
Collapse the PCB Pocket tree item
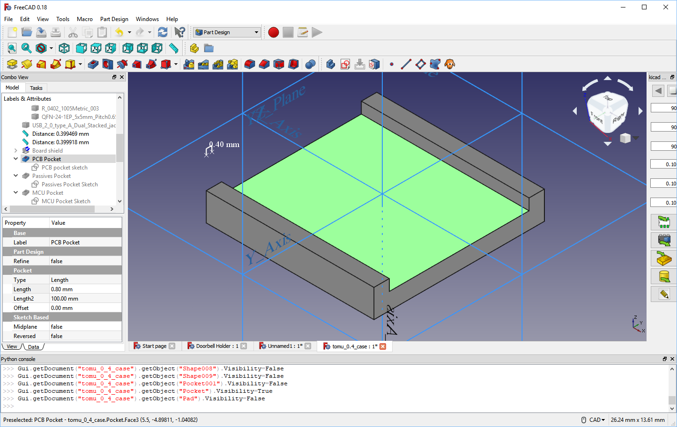(15, 159)
